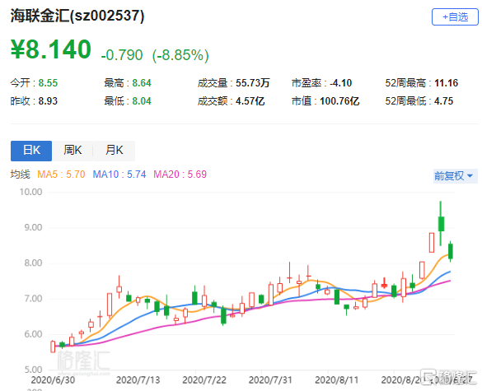Switch to the 月K monthly chart tab

click(x=114, y=151)
